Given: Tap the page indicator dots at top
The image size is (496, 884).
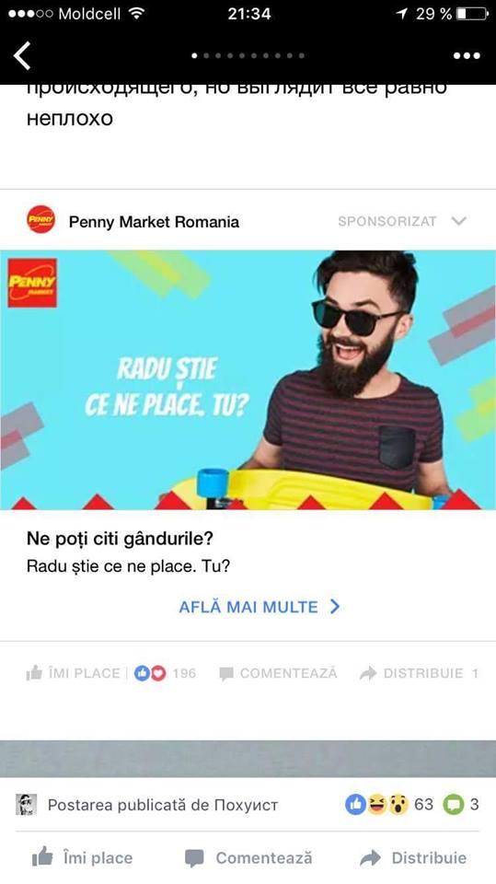Looking at the screenshot, I should click(x=248, y=56).
